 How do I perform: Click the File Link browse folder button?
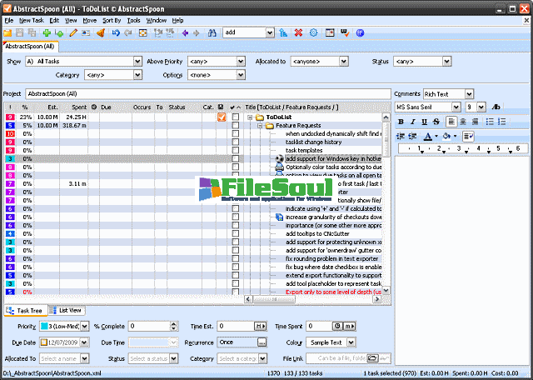coord(372,358)
